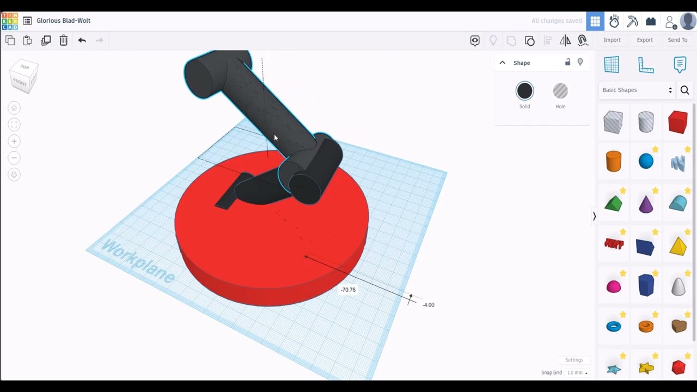Open the designs list icon beside the title
The width and height of the screenshot is (697, 392).
tap(27, 21)
